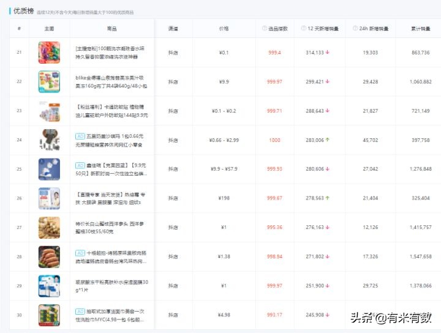Click the AD badge on the 抽取式加厚洁面巾 product
This screenshot has width=441, height=333.
pyautogui.click(x=80, y=312)
